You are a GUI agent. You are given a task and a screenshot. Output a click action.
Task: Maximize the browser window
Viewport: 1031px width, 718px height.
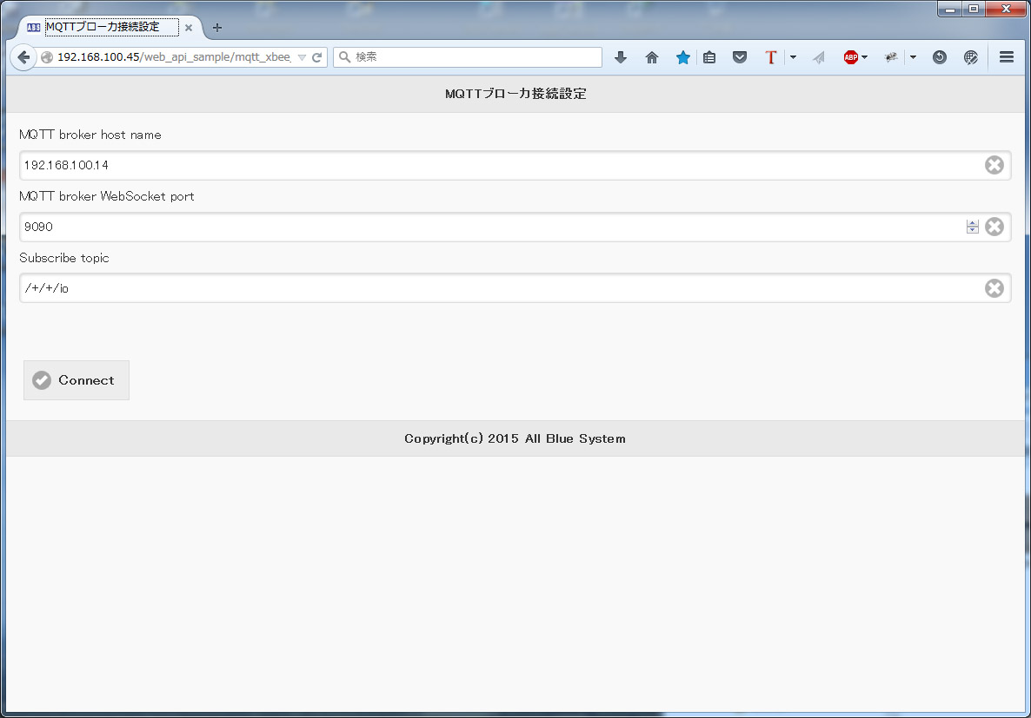[973, 10]
